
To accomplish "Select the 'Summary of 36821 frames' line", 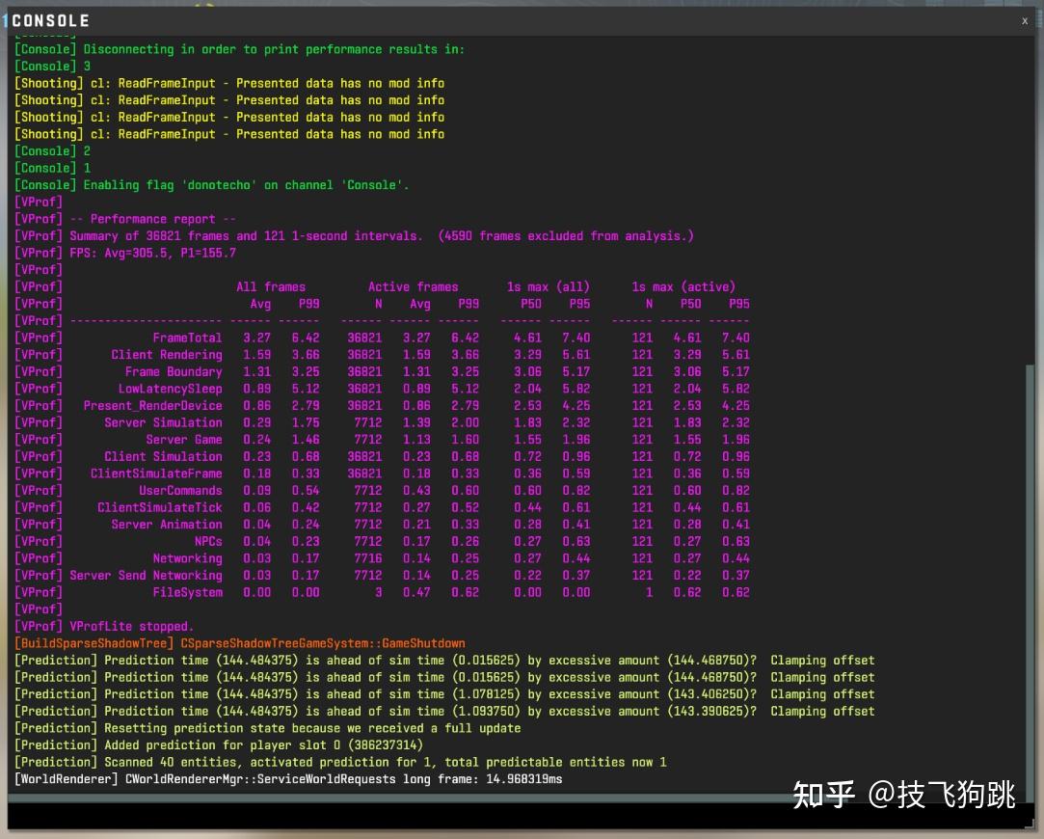I will coord(354,235).
